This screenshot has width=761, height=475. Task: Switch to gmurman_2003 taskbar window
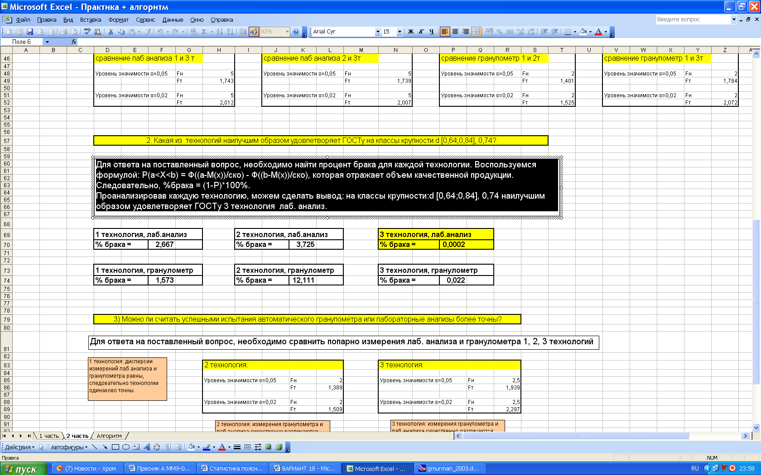(449, 469)
